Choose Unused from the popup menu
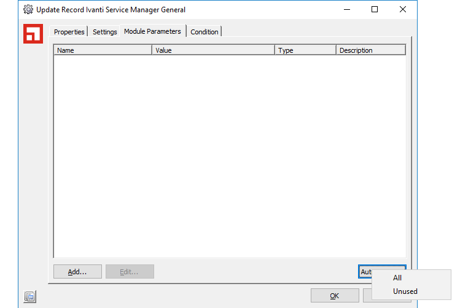Image resolution: width=452 pixels, height=308 pixels. tap(411, 291)
